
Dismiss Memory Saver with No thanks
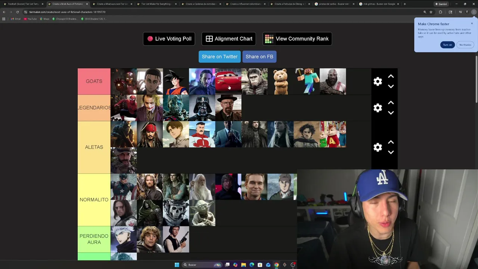(465, 45)
